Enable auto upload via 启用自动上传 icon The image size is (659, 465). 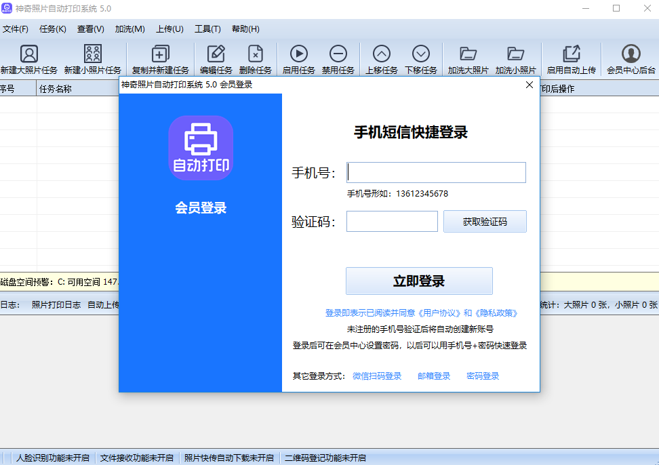[x=572, y=54]
